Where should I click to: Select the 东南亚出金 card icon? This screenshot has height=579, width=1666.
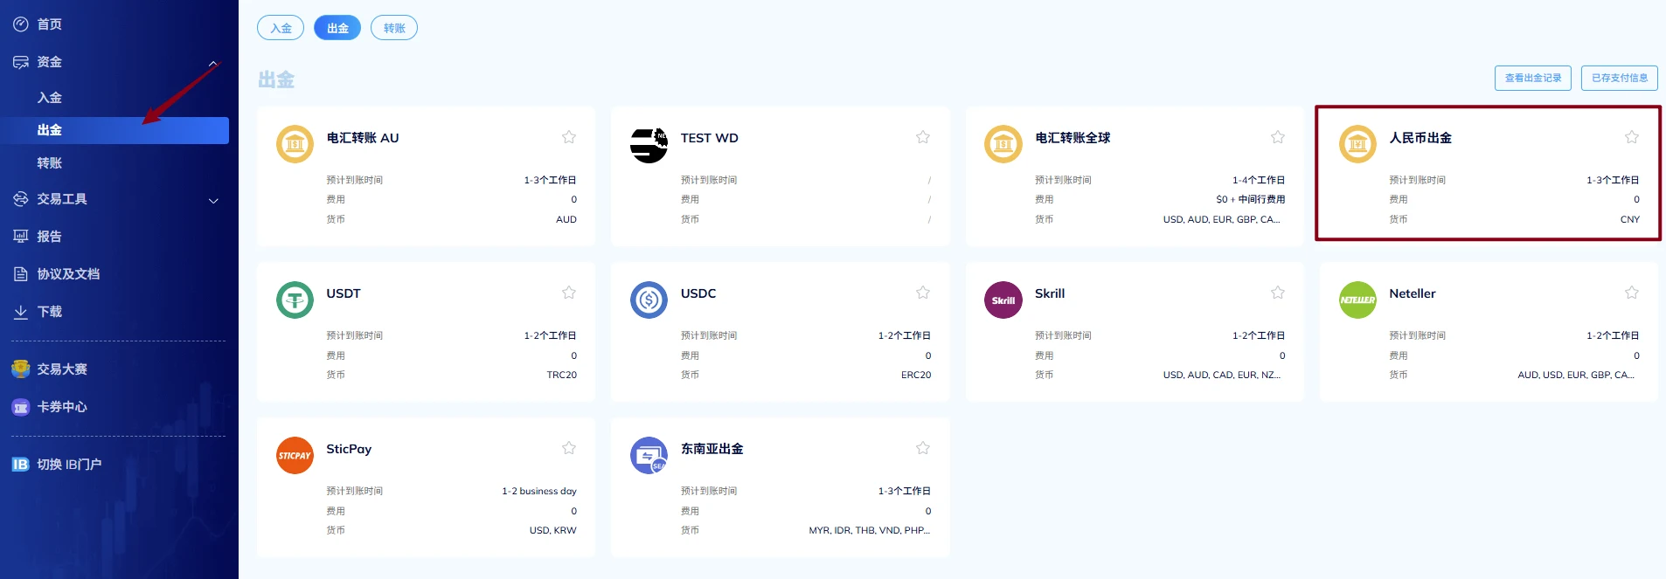coord(649,455)
